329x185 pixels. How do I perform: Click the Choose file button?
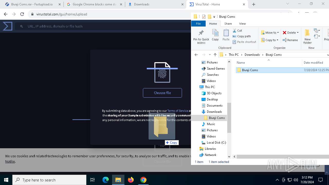point(162,93)
